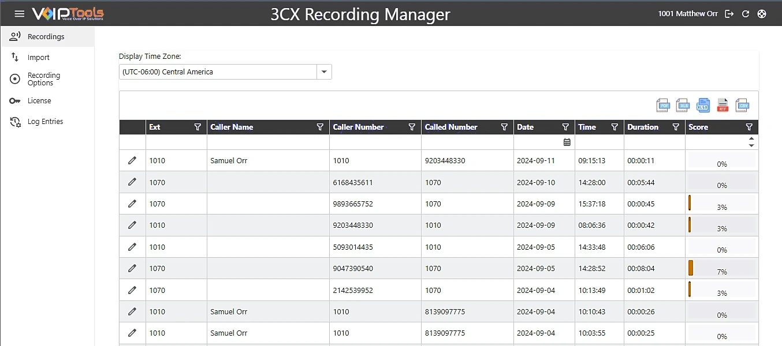This screenshot has height=346, width=782.
Task: Click the Called Number filter input field
Action: [467, 142]
